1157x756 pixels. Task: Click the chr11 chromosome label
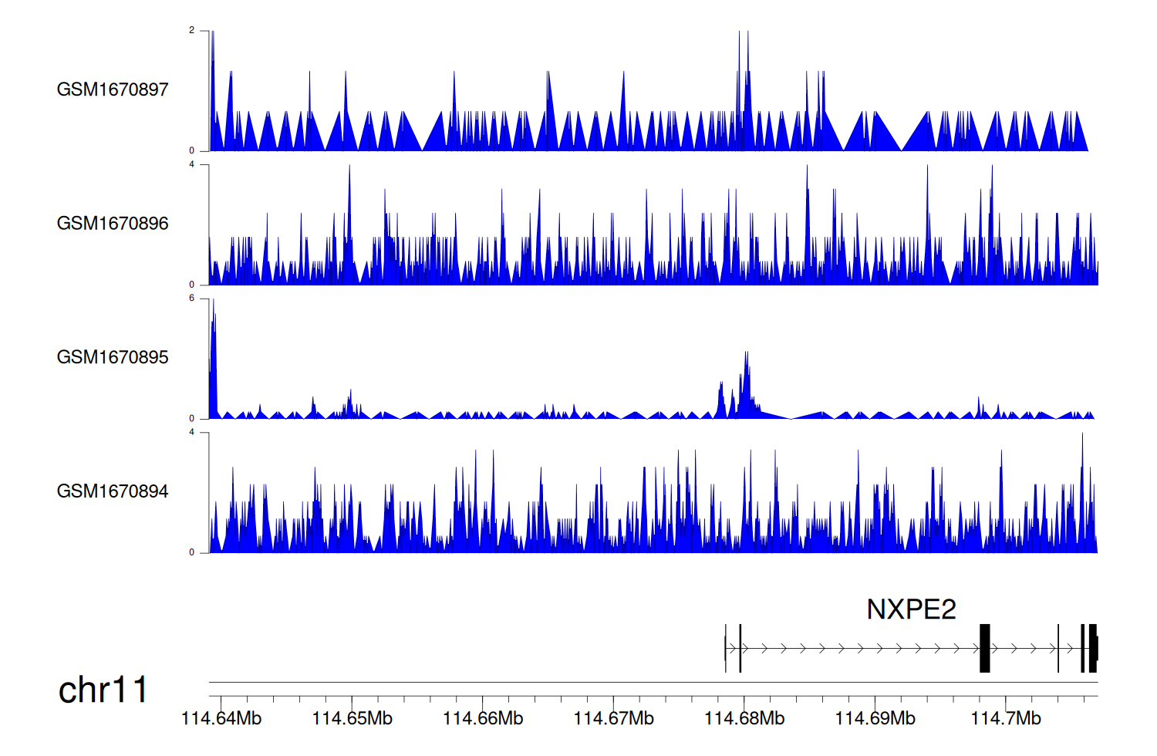tap(103, 690)
